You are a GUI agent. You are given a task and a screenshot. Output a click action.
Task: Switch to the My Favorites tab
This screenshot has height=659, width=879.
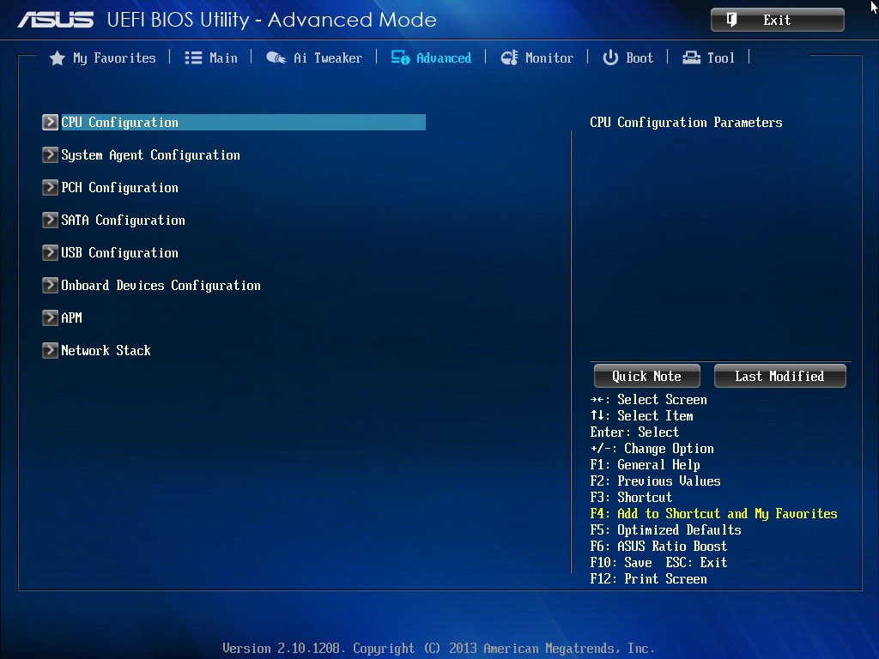point(103,58)
